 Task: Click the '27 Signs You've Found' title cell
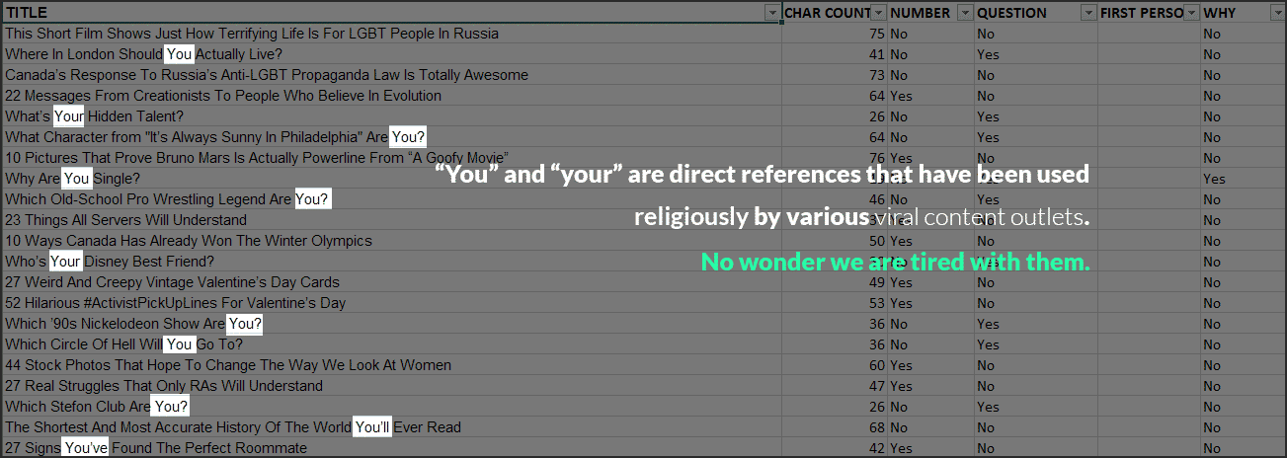point(156,448)
